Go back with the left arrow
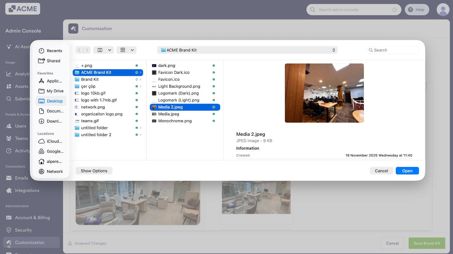The height and width of the screenshot is (254, 453). (79, 50)
